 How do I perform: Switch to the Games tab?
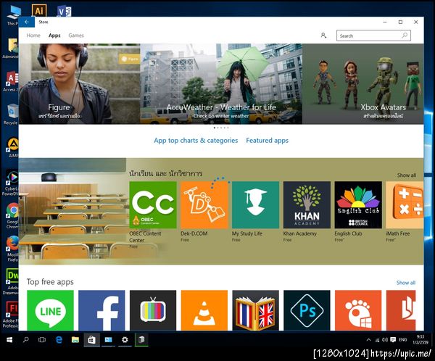[76, 36]
